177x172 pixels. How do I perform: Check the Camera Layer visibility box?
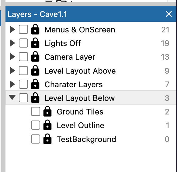23,57
